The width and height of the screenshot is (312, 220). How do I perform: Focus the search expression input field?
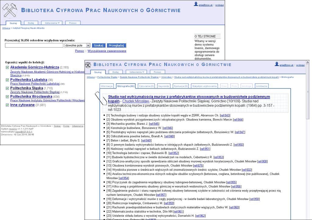coord(34,45)
